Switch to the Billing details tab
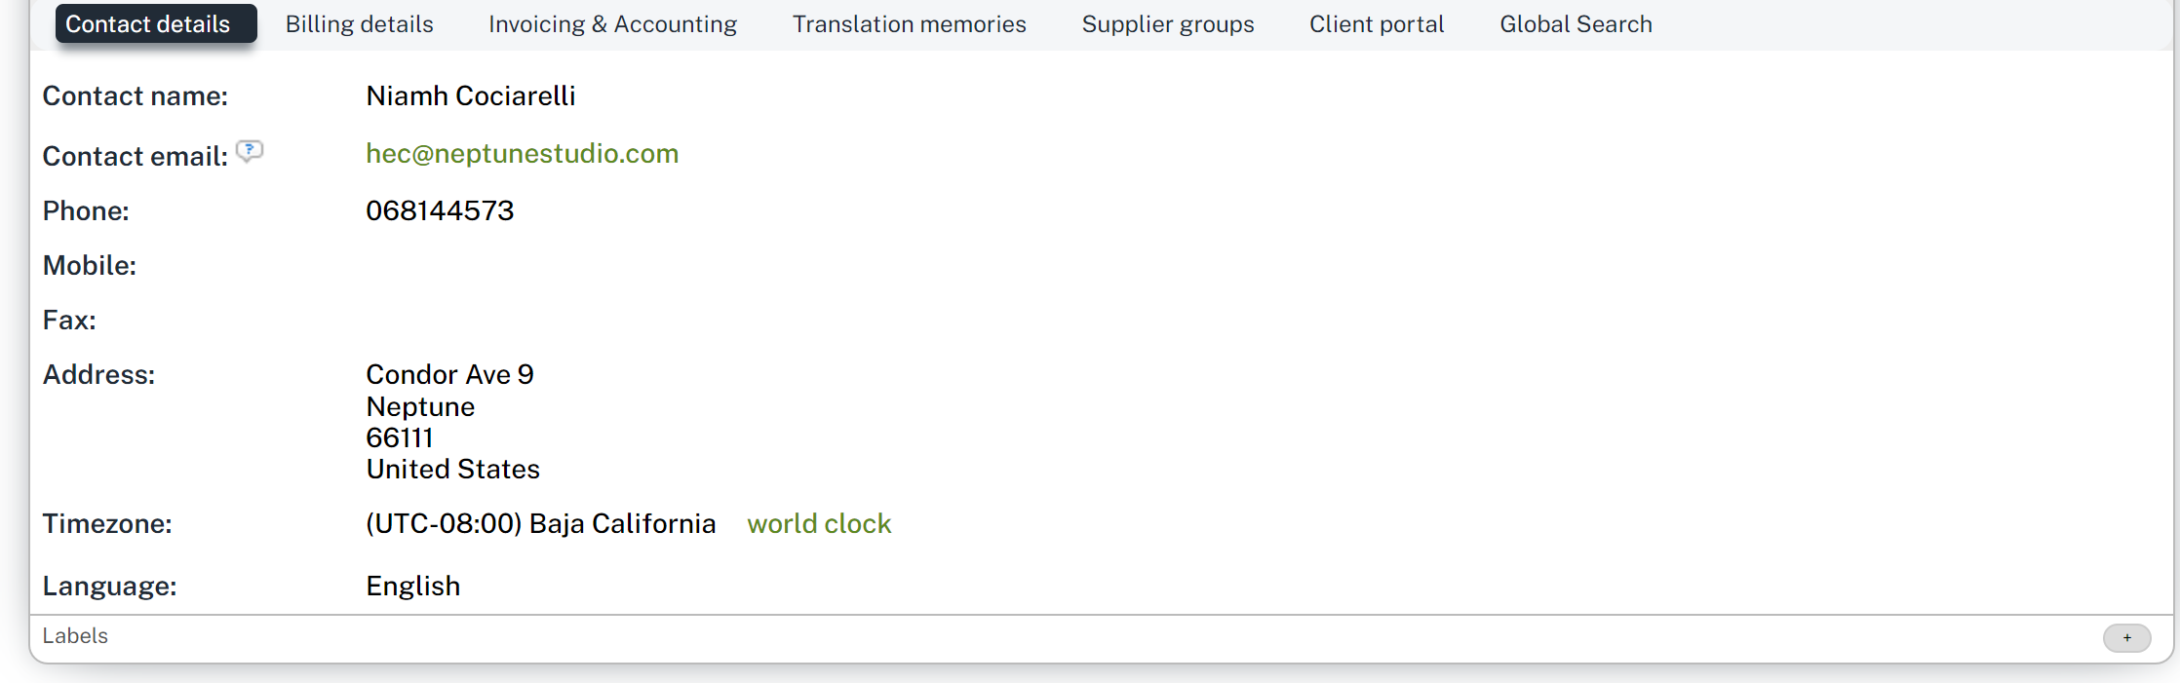 (x=359, y=24)
